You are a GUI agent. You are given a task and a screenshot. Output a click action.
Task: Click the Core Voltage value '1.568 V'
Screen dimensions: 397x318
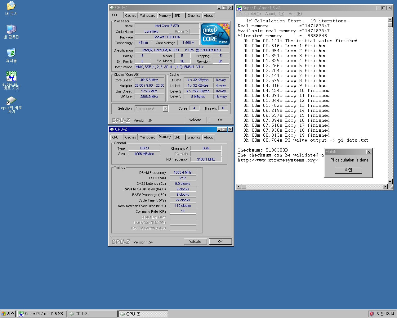tap(189, 43)
